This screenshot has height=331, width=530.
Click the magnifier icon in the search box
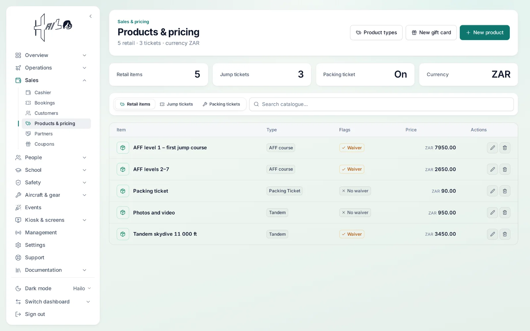pyautogui.click(x=256, y=104)
